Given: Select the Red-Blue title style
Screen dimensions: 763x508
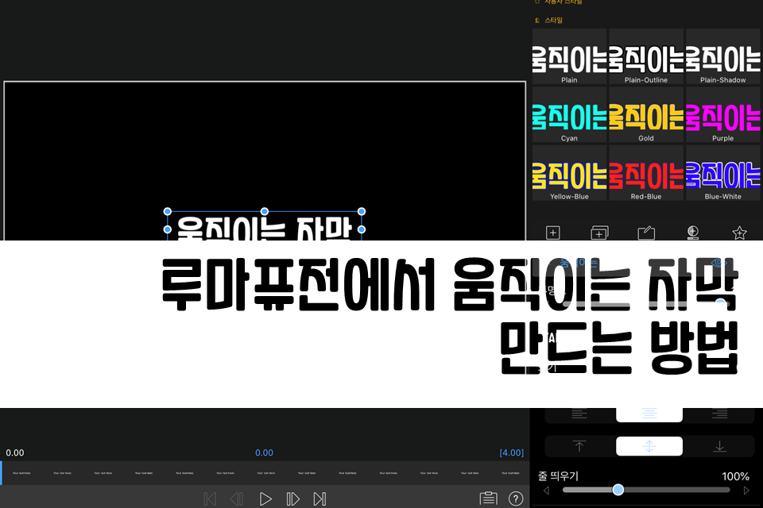Looking at the screenshot, I should coord(646,173).
